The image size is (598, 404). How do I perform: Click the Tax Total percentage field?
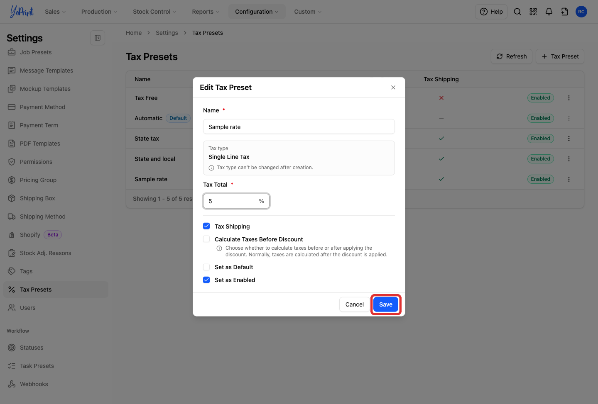tap(236, 201)
